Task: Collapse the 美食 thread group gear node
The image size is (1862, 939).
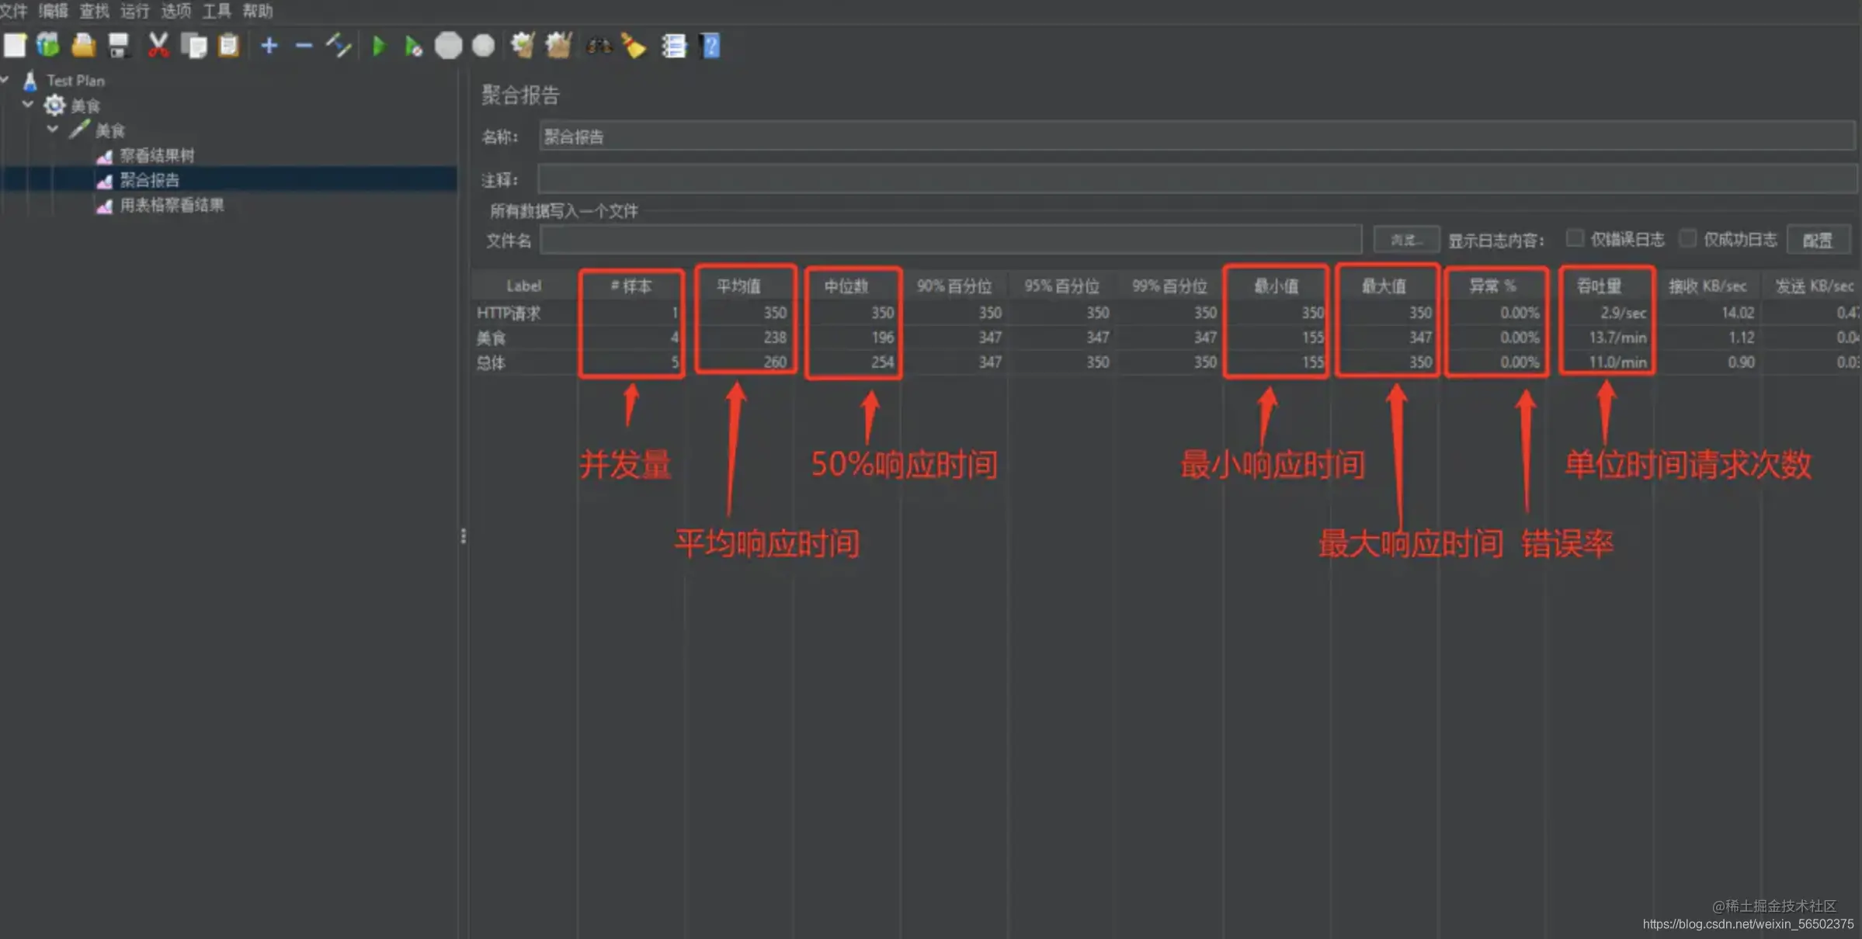Action: click(28, 104)
